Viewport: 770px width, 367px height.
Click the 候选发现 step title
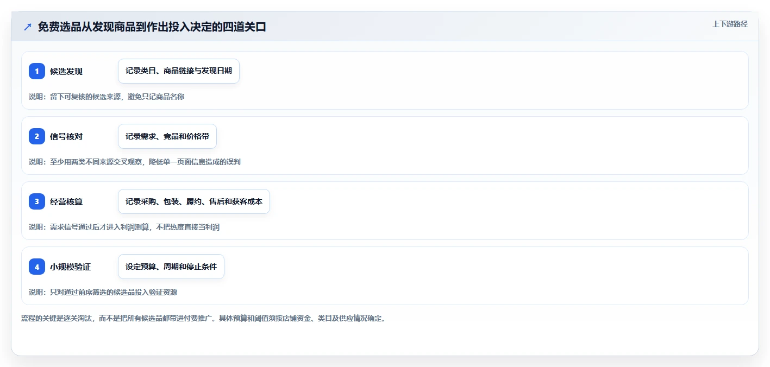point(66,71)
